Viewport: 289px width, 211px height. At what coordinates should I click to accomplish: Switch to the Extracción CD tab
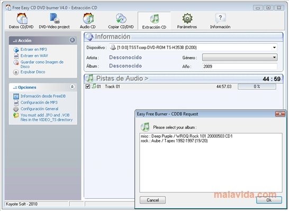[154, 21]
